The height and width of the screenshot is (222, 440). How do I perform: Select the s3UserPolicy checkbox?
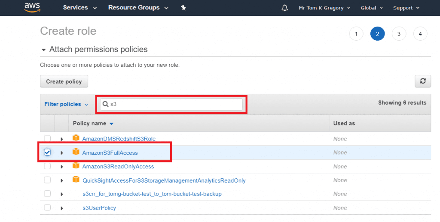(48, 207)
